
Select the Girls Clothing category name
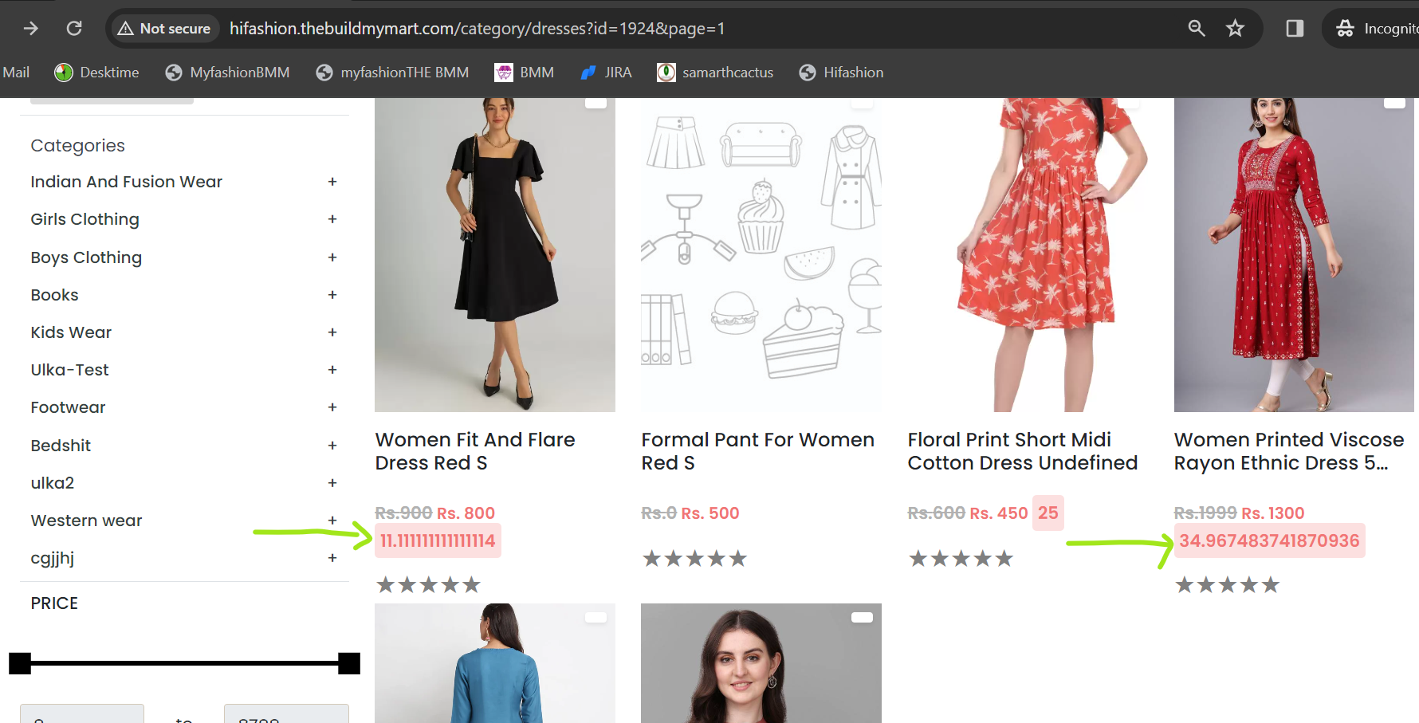click(85, 219)
